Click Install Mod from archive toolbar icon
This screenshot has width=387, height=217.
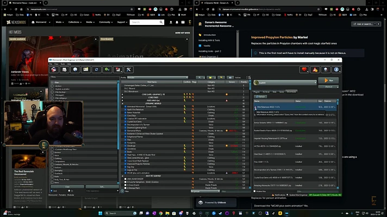(65, 69)
